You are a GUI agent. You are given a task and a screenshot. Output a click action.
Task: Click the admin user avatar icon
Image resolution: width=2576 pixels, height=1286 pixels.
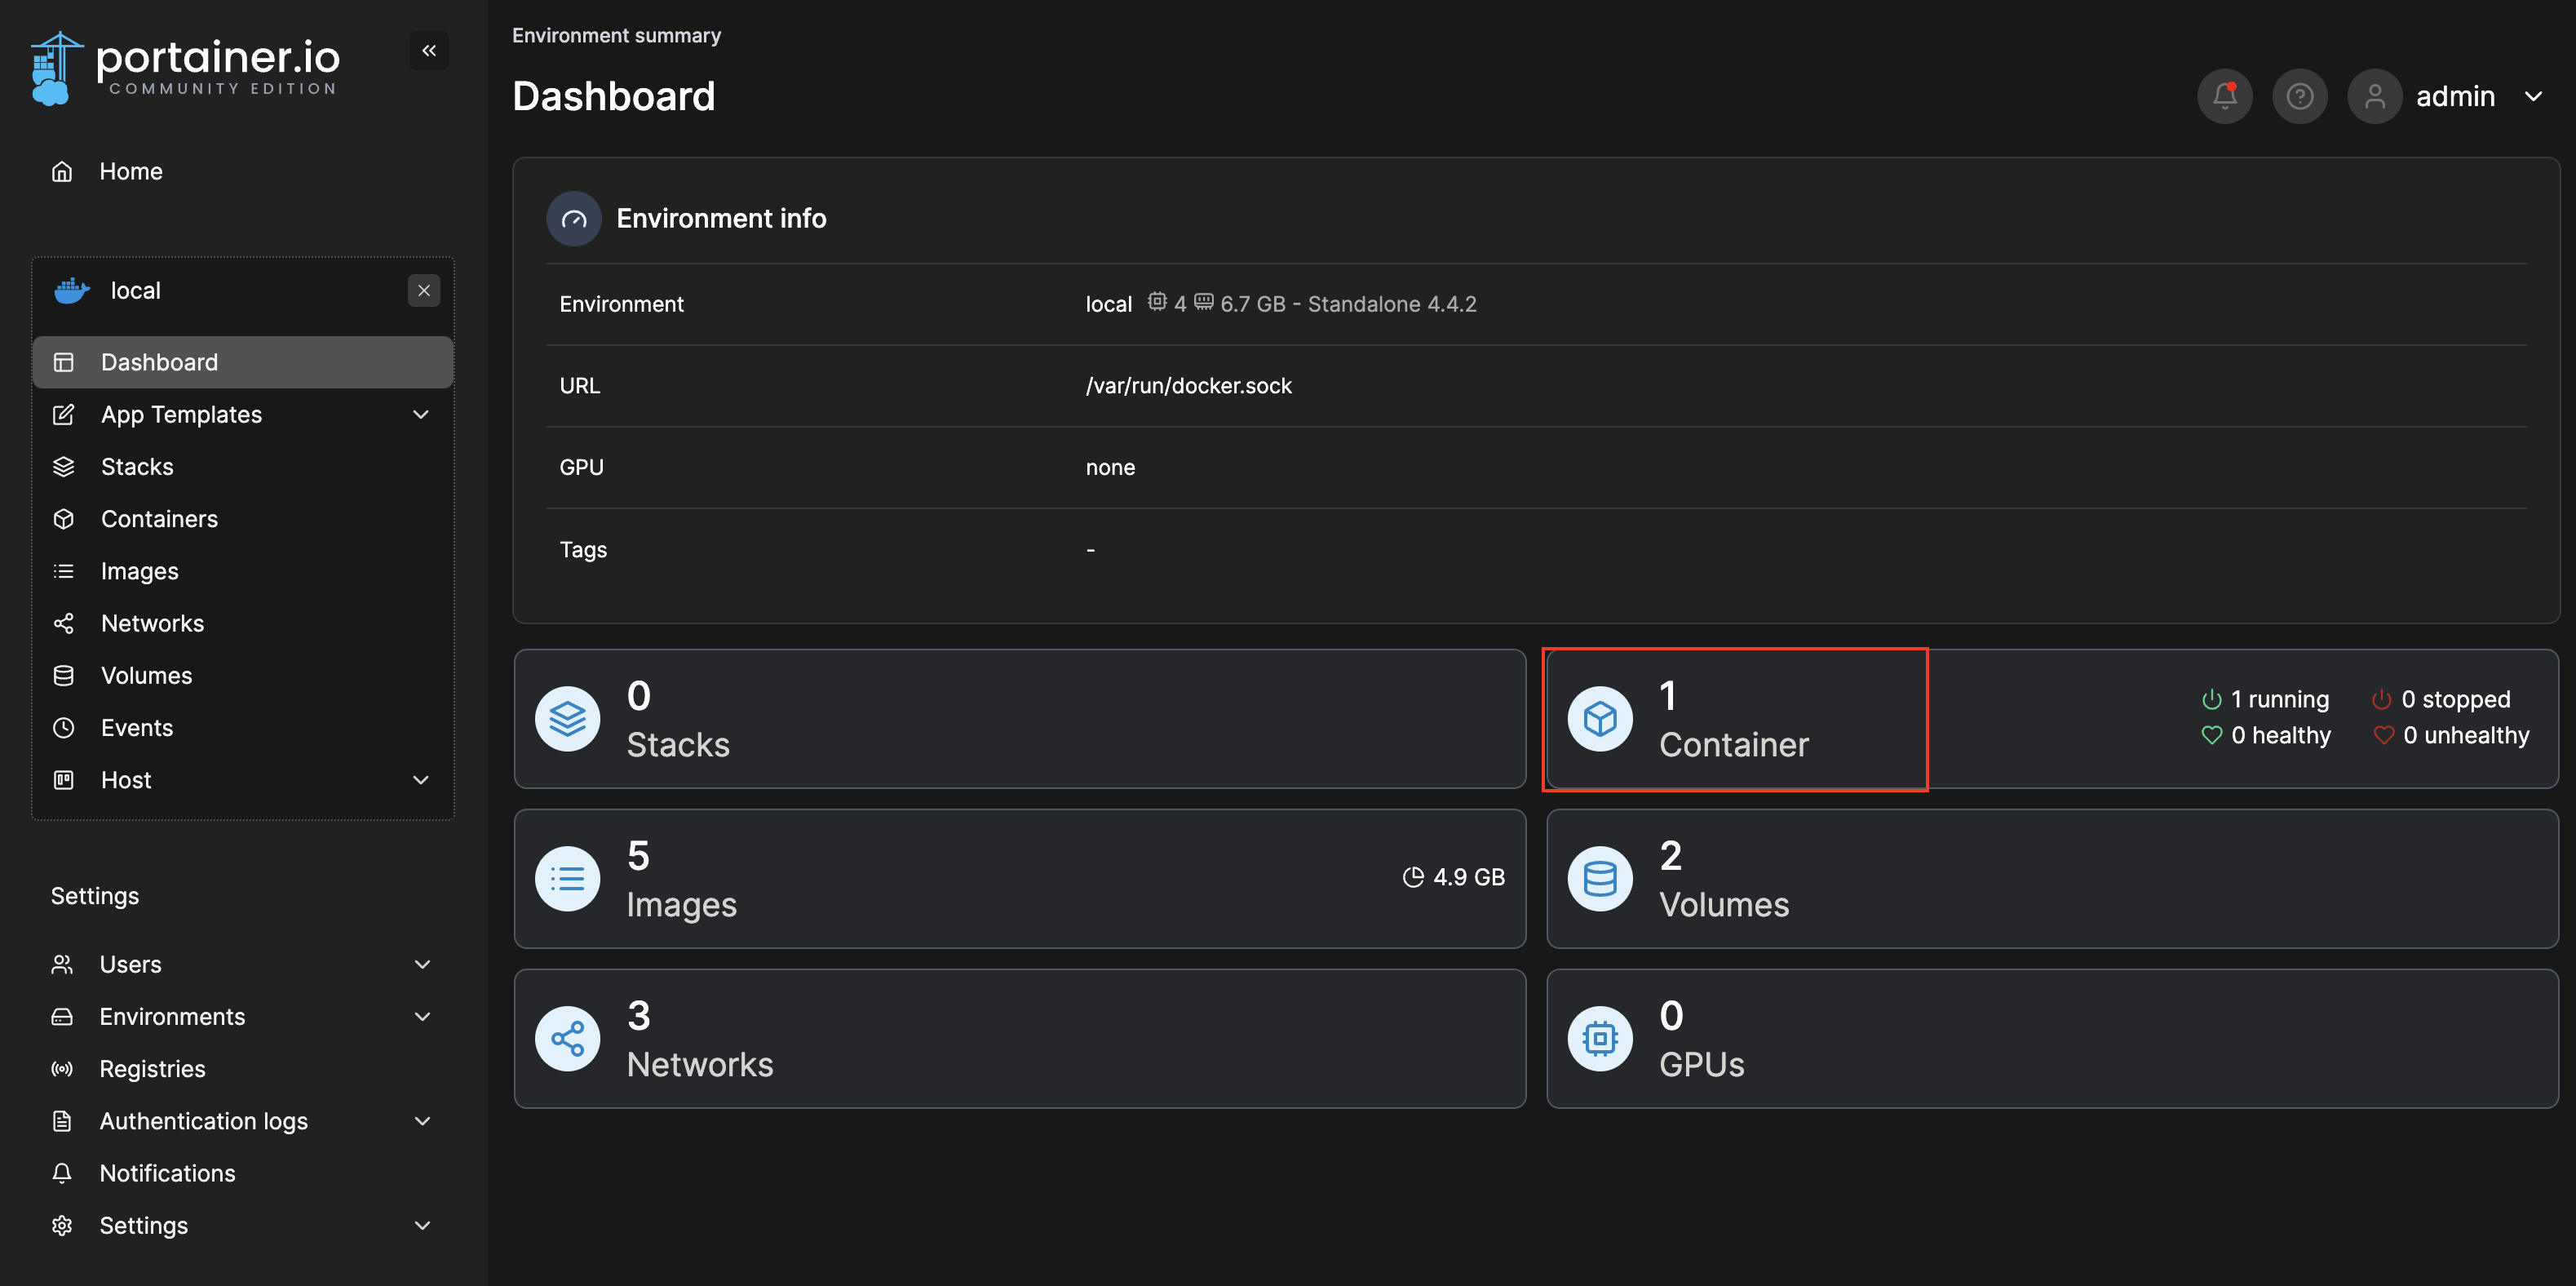[2374, 96]
